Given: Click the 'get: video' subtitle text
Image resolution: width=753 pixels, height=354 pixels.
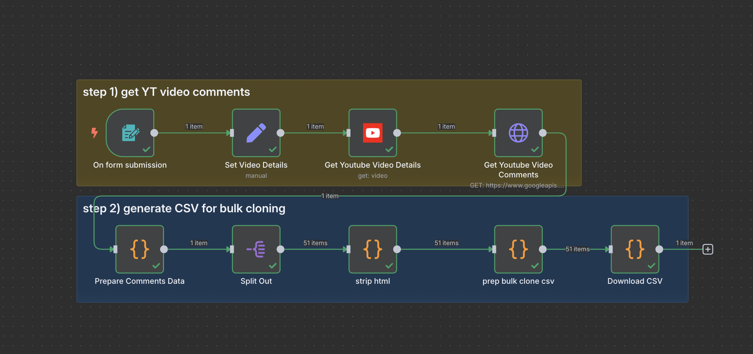Looking at the screenshot, I should [x=373, y=176].
